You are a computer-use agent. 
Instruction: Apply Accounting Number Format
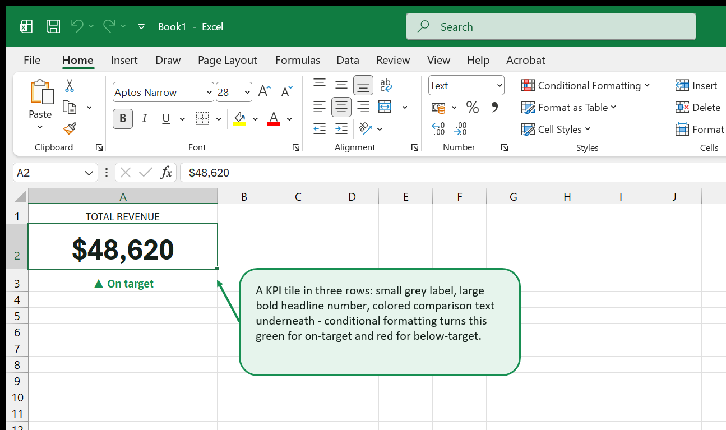(x=438, y=107)
